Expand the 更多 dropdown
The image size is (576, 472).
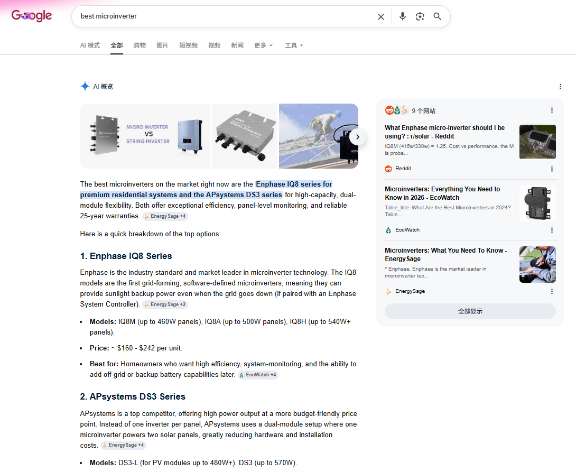point(263,45)
